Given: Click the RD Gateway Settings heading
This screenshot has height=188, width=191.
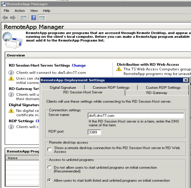Looking at the screenshot, I should 24,89.
